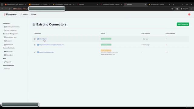
Task: Click the file icon next to Pitch Deck
Action: click(38, 39)
